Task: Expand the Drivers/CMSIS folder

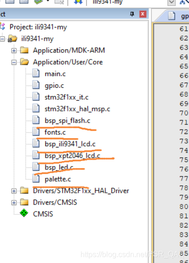Action: pos(14,203)
